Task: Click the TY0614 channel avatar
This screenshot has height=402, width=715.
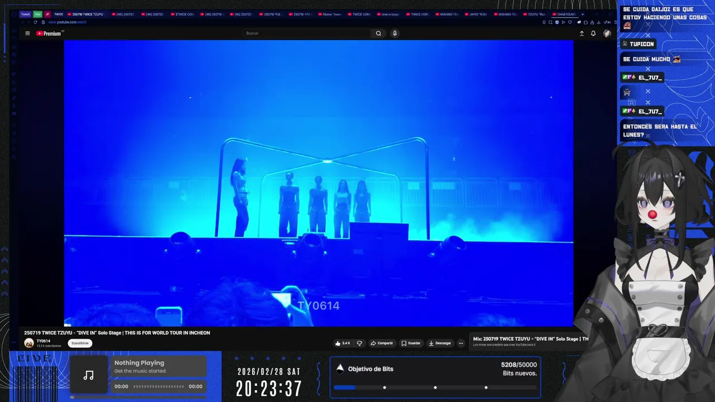Action: 29,343
